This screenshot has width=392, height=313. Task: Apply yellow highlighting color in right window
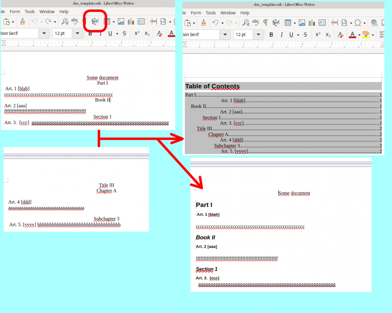click(x=366, y=35)
